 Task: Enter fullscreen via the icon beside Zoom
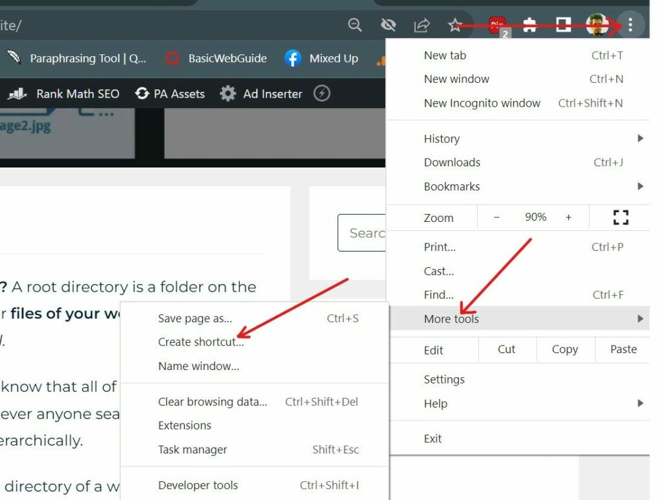[620, 218]
